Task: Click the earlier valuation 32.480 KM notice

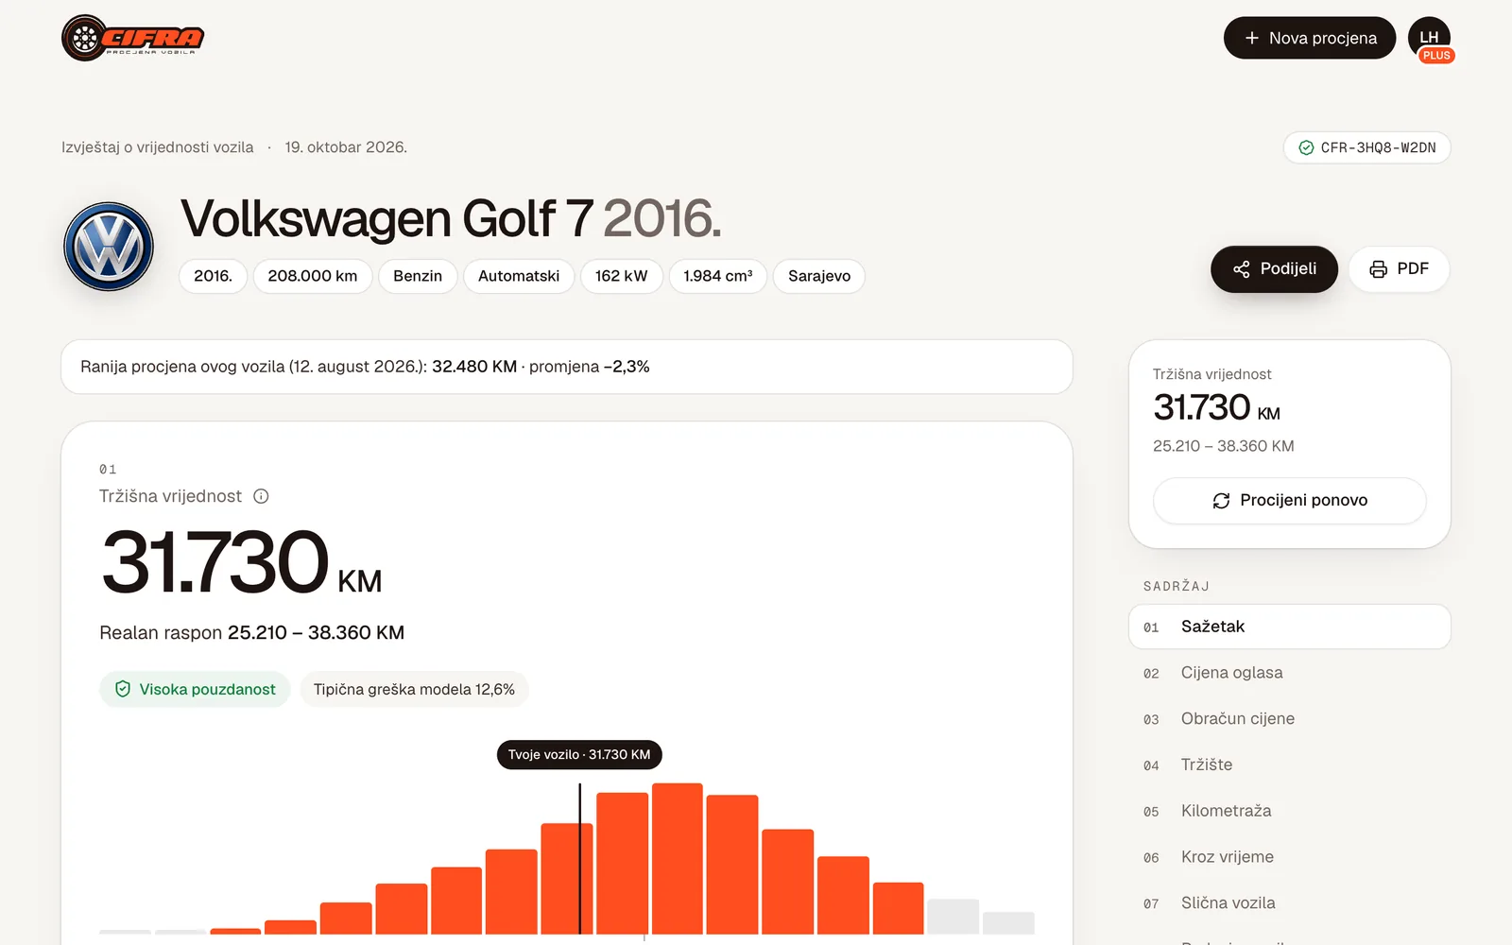Action: tap(567, 367)
